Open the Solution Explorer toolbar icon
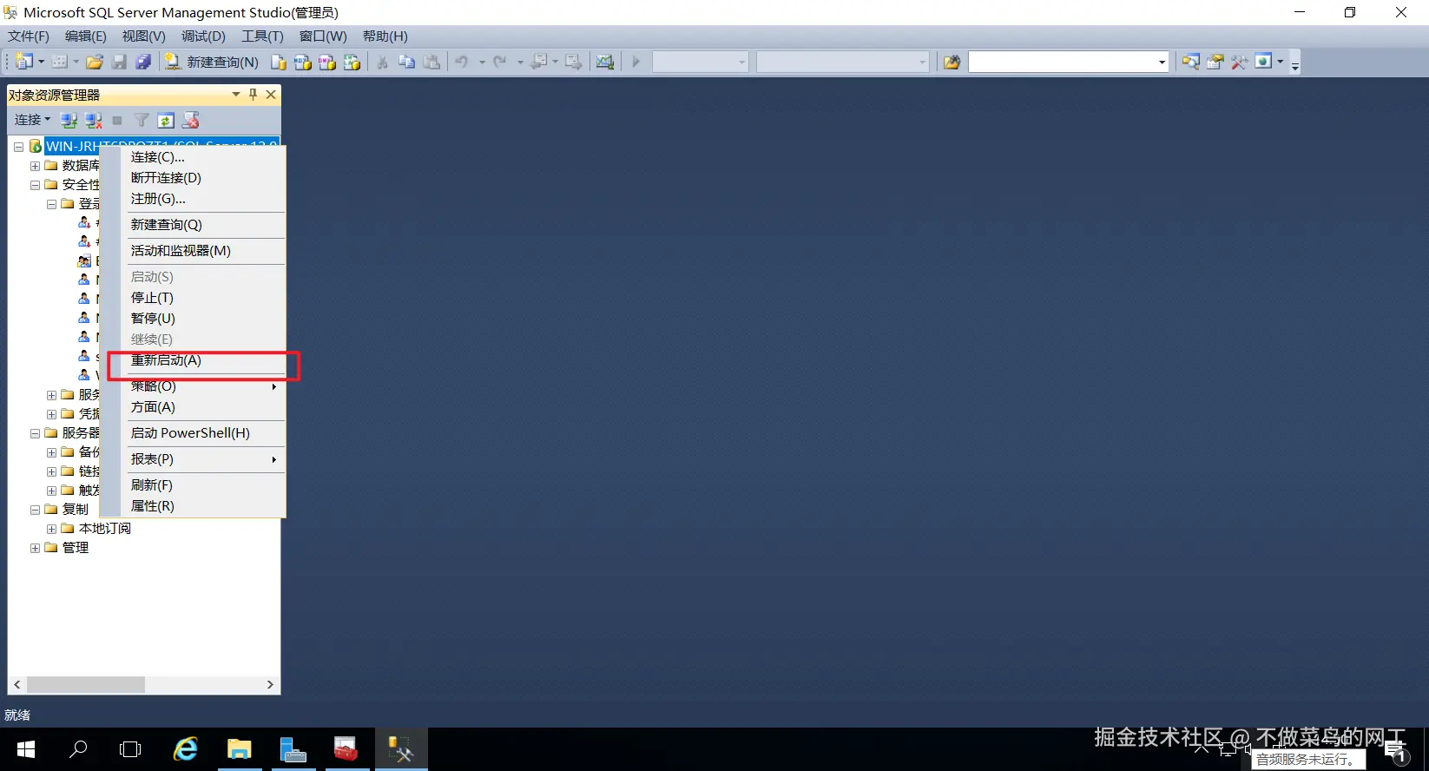 point(1191,62)
